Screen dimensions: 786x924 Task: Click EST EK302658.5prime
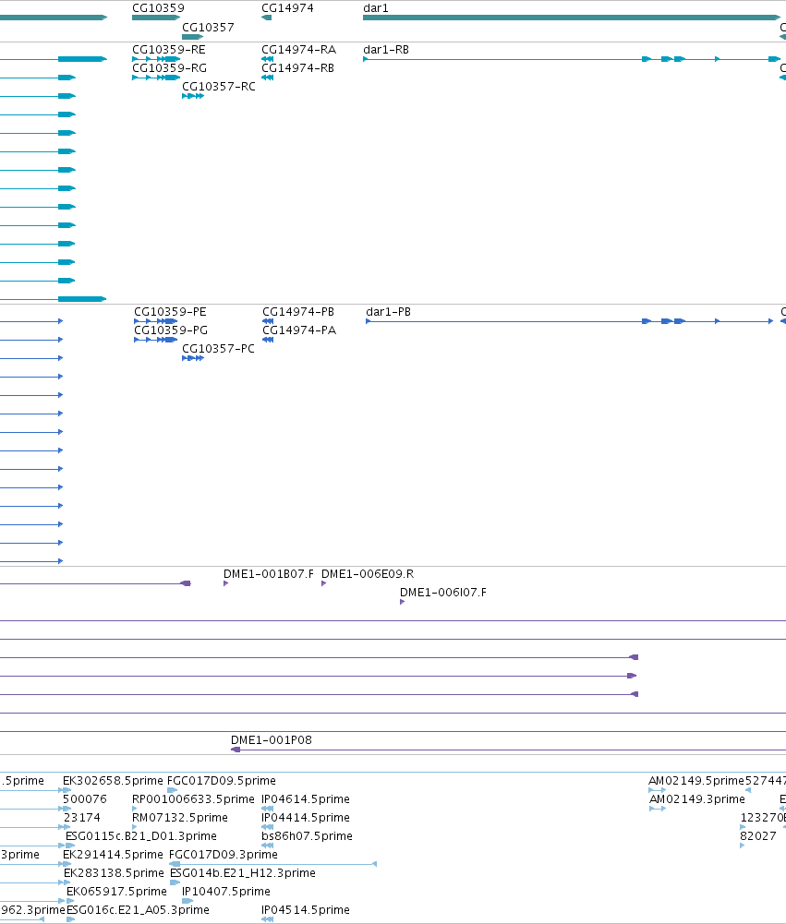coord(113,781)
